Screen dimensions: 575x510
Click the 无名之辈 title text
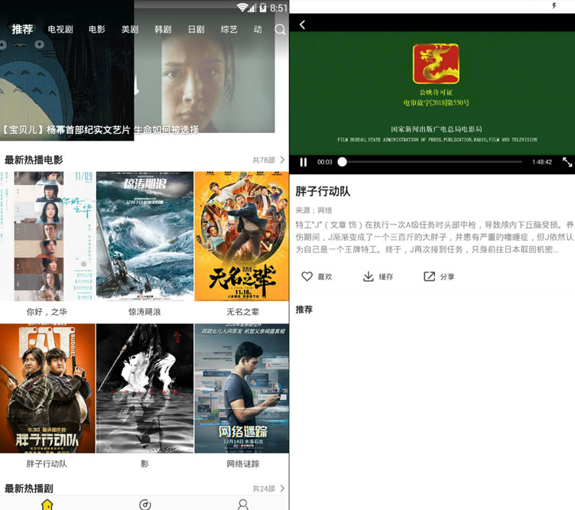(242, 312)
